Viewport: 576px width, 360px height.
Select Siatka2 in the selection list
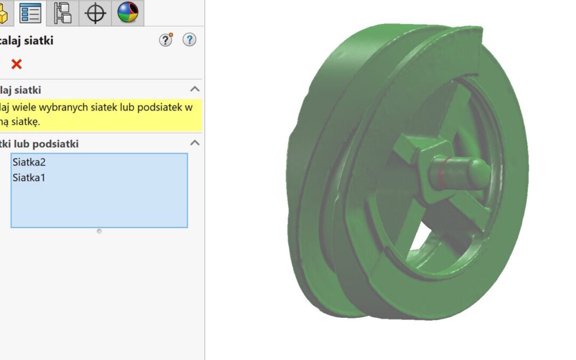point(29,163)
